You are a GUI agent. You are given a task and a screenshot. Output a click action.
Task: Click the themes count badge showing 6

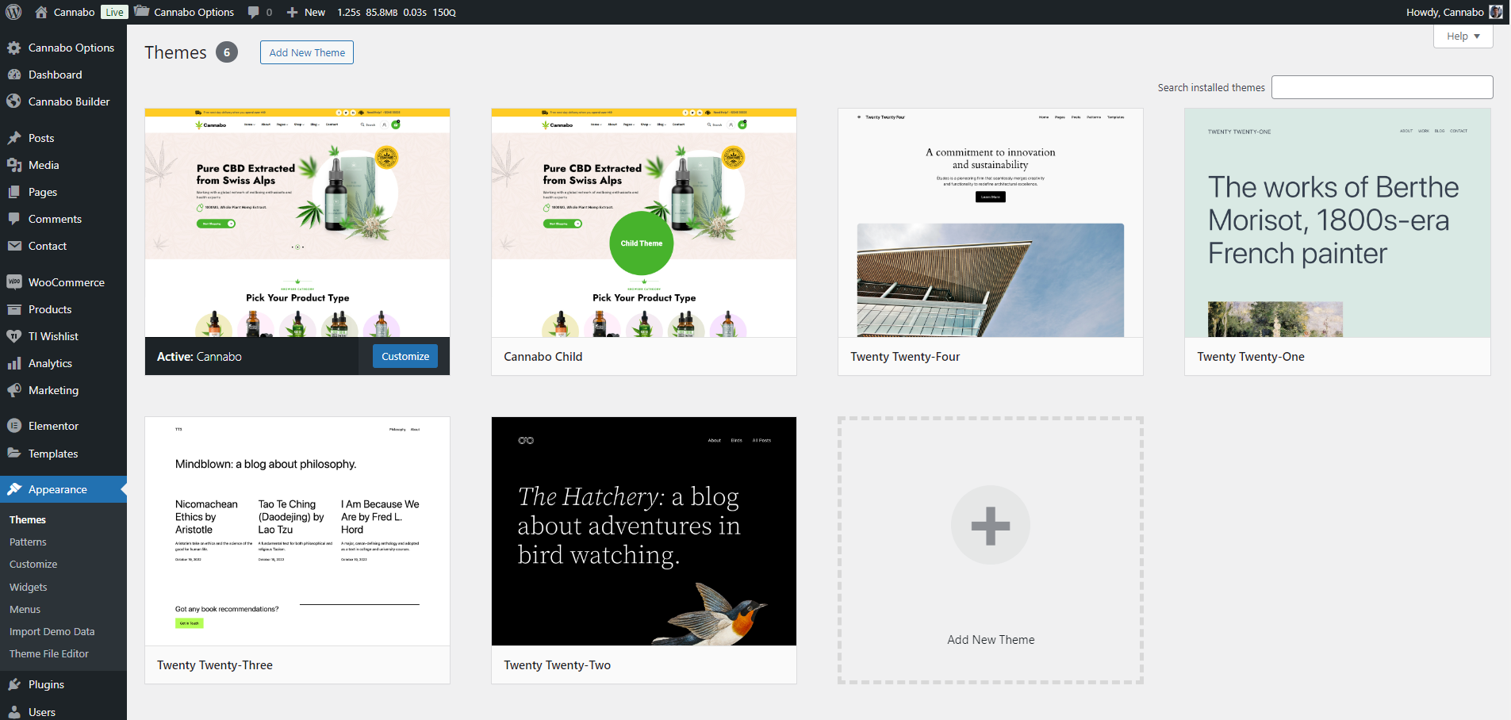pyautogui.click(x=227, y=52)
